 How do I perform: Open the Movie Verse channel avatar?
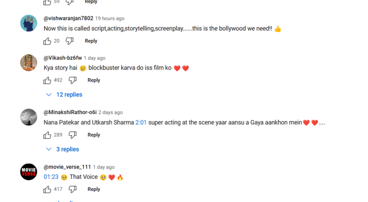click(x=28, y=172)
